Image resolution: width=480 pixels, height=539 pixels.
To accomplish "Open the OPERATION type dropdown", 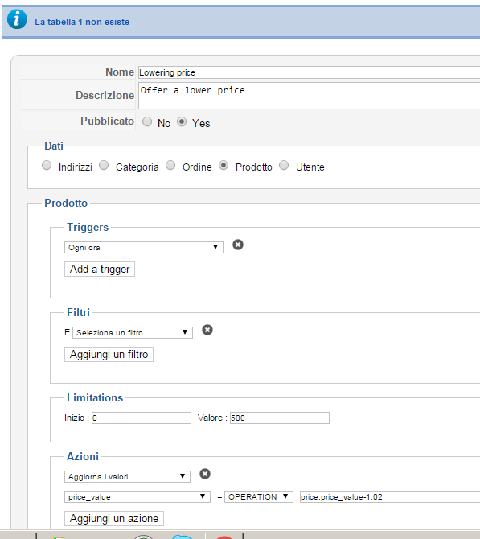I will coord(259,496).
